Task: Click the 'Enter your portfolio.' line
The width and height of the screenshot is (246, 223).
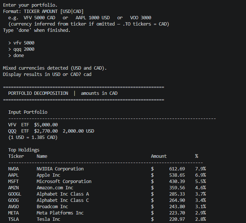Action: tap(30, 5)
